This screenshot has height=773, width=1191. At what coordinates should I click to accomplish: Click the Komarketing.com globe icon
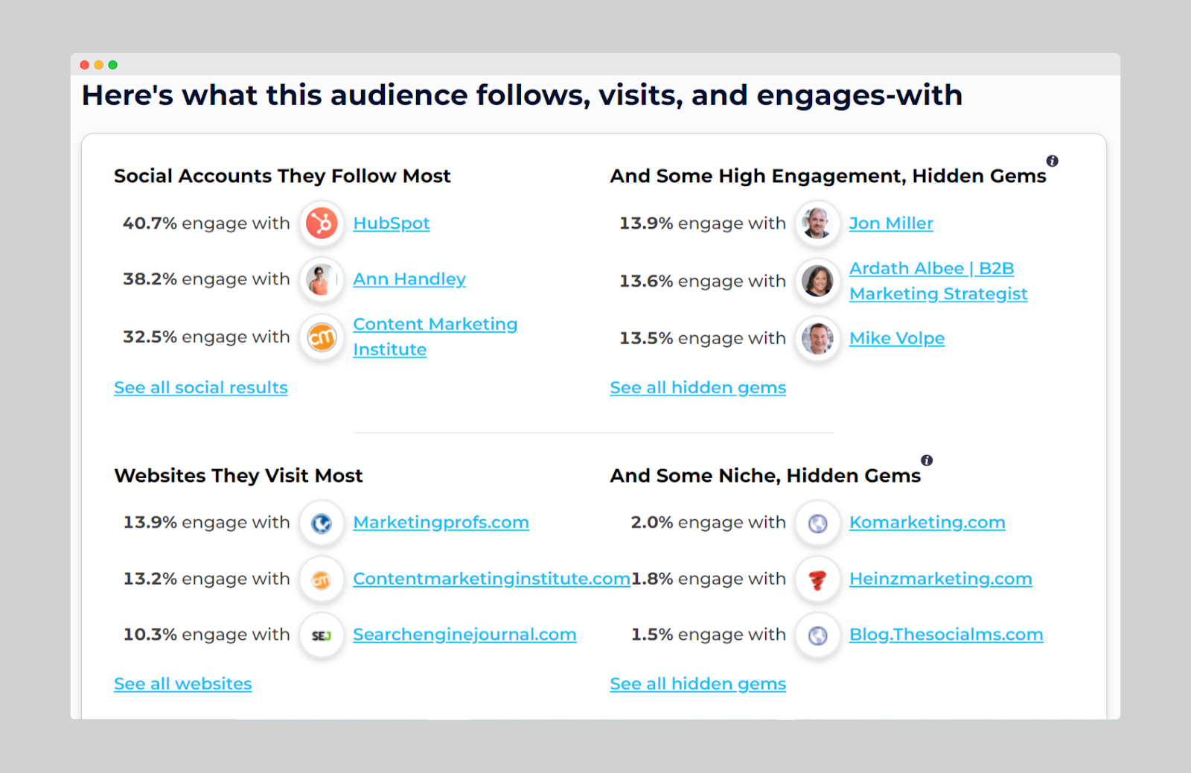[817, 524]
